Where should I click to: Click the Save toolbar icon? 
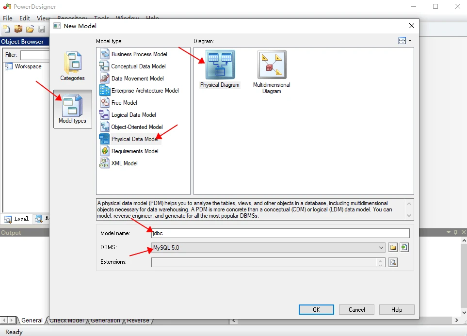(42, 29)
